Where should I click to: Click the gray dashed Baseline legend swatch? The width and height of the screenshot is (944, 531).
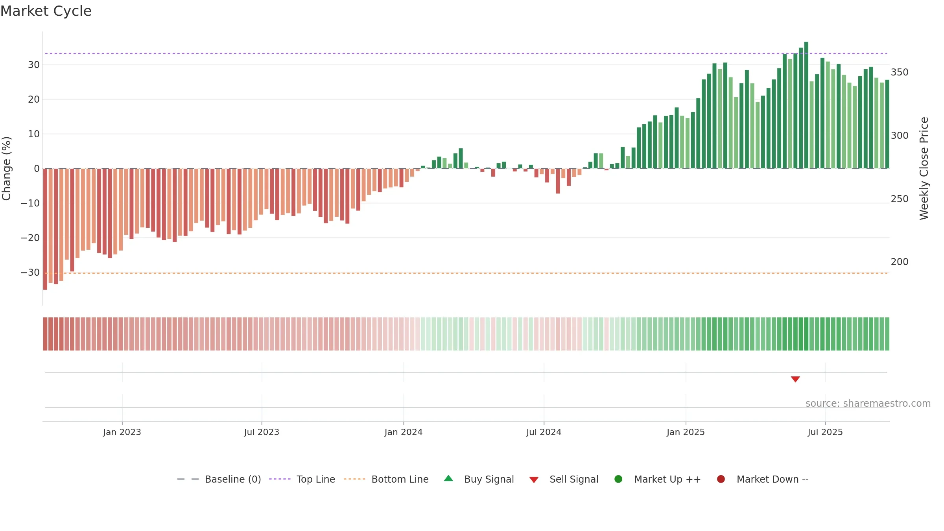coord(188,479)
